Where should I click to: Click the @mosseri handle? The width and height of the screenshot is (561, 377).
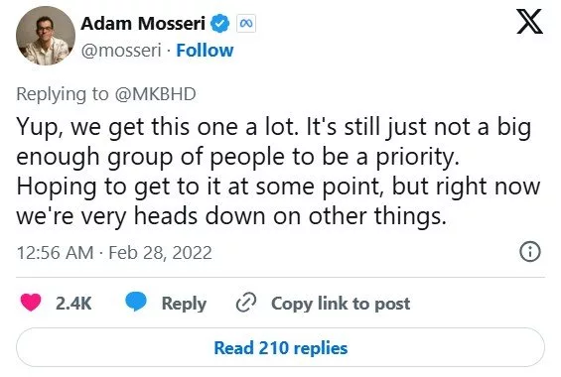pos(121,51)
